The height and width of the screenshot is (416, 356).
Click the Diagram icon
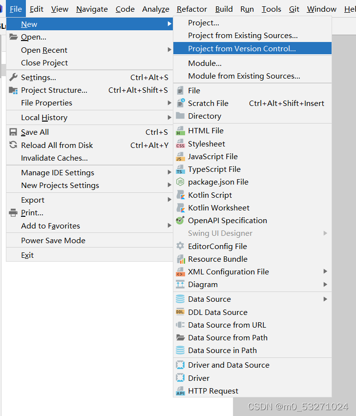pos(180,284)
